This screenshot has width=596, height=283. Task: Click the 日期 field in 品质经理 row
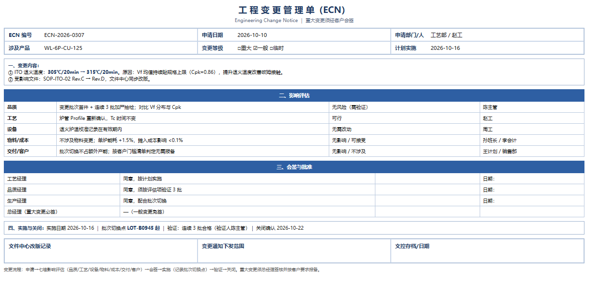[532, 189]
